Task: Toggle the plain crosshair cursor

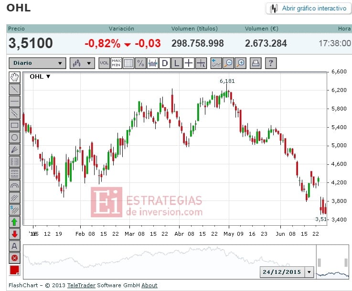Action: coord(189,63)
